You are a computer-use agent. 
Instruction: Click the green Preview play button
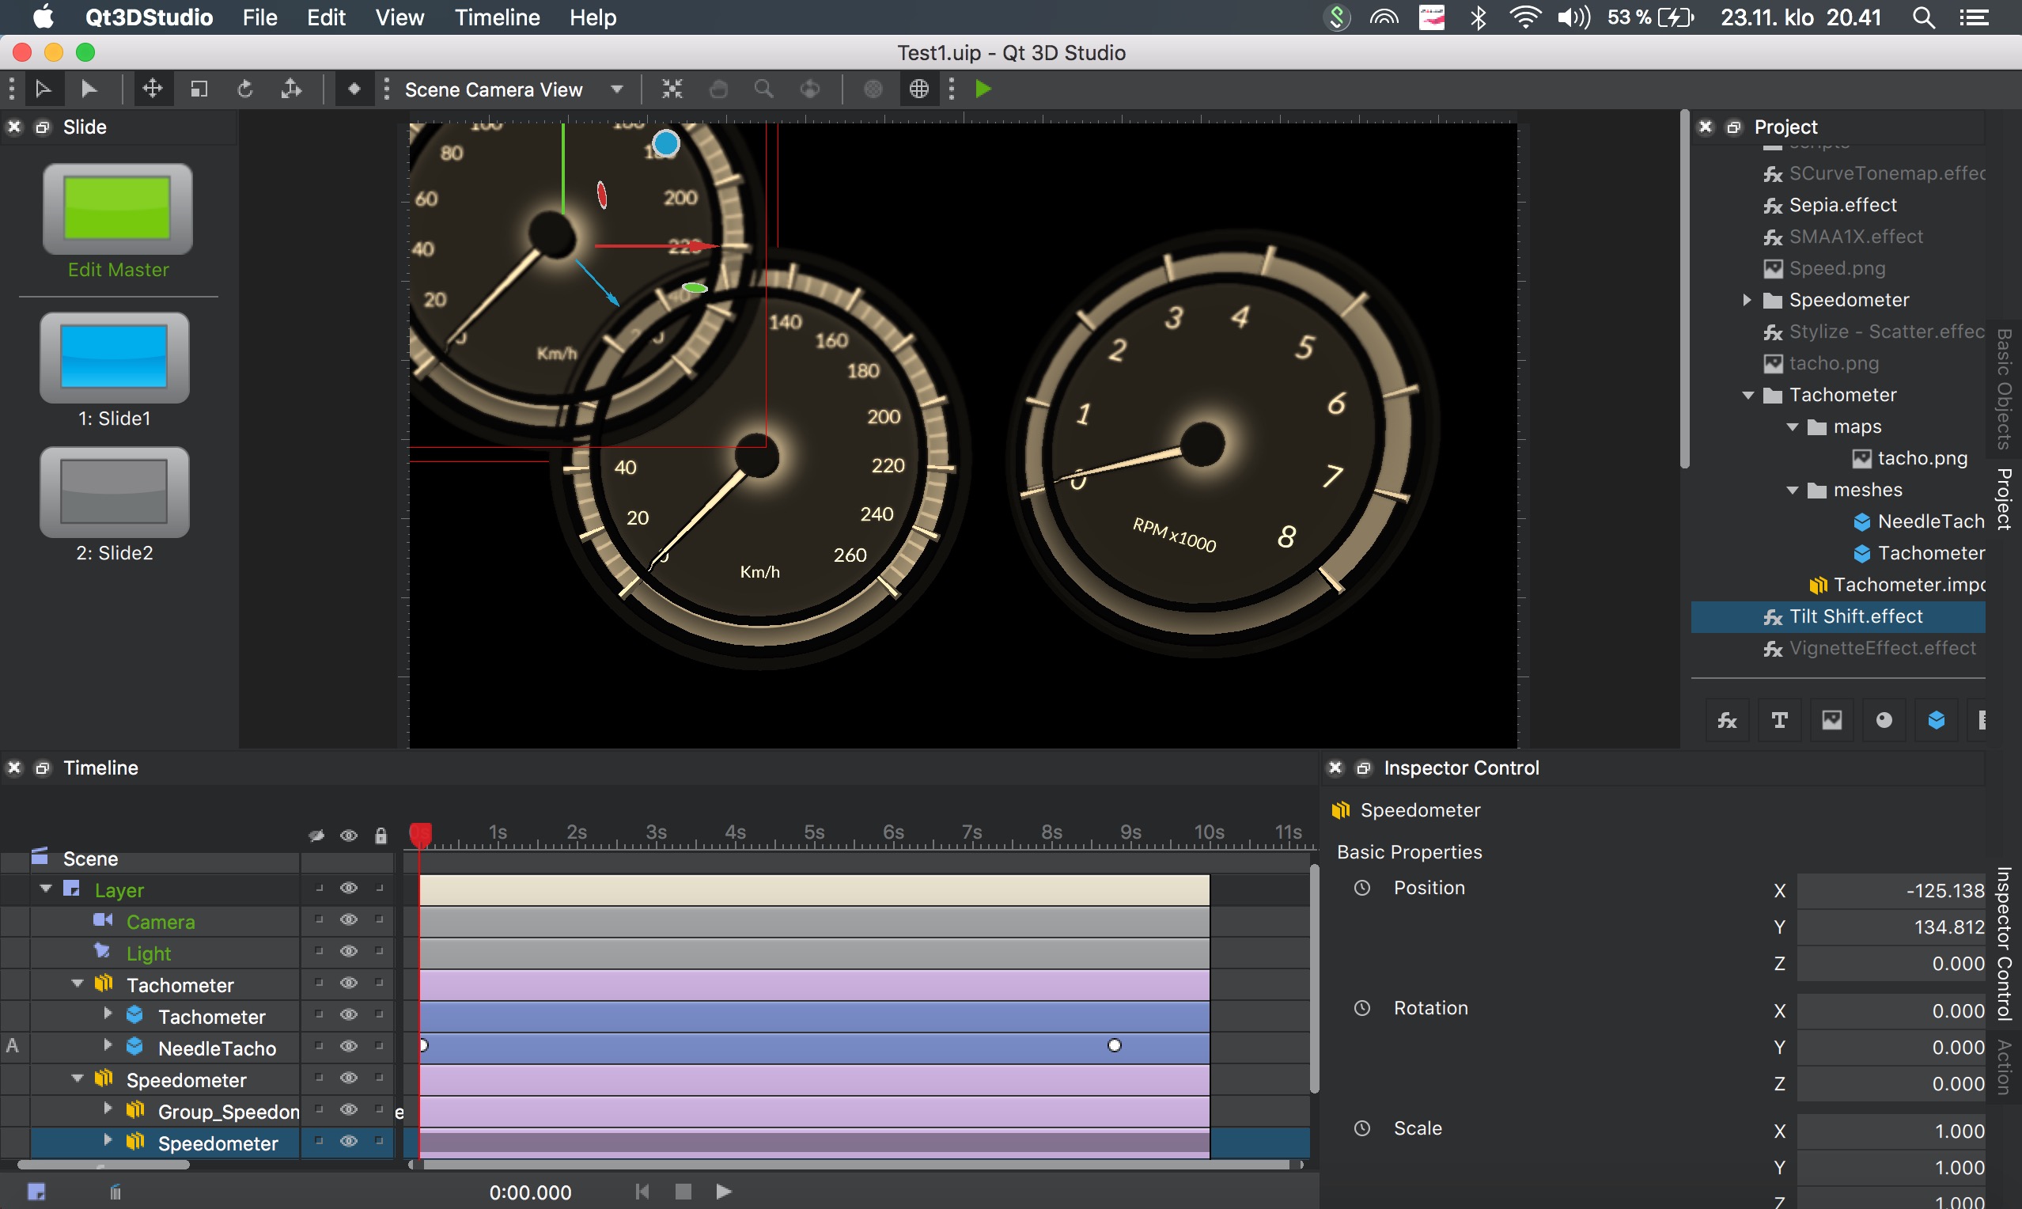pos(983,89)
